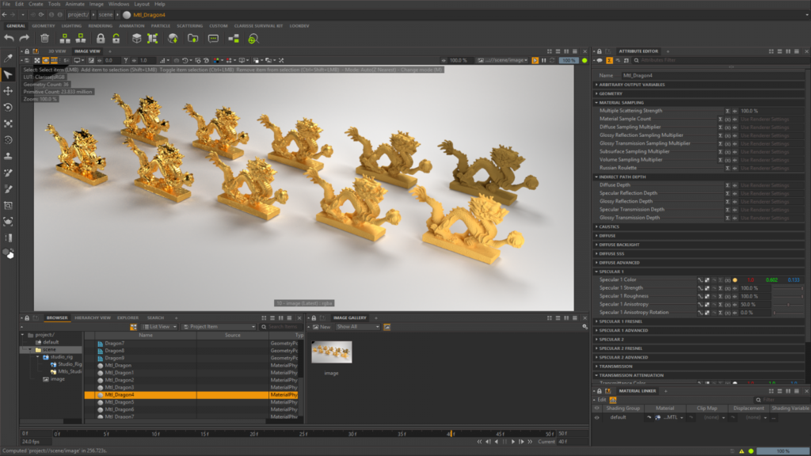Click the timeline current frame marker at 40f
Viewport: 811px width, 456px height.
[x=450, y=434]
